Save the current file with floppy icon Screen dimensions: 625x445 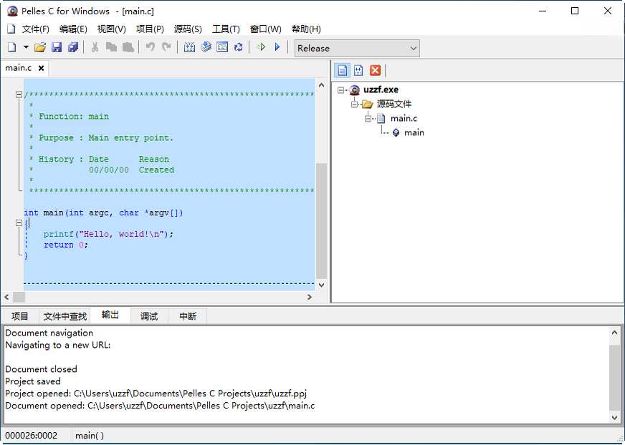57,47
